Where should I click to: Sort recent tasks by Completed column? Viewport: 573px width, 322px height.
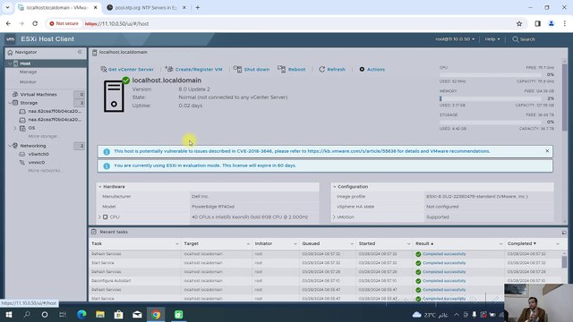[x=521, y=243]
